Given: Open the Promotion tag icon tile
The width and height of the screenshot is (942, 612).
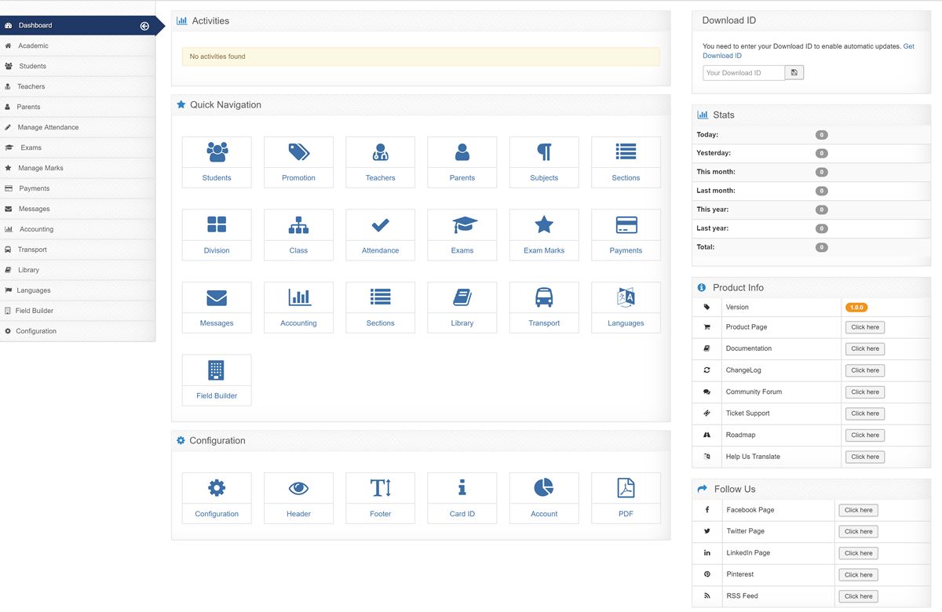Looking at the screenshot, I should tap(298, 151).
